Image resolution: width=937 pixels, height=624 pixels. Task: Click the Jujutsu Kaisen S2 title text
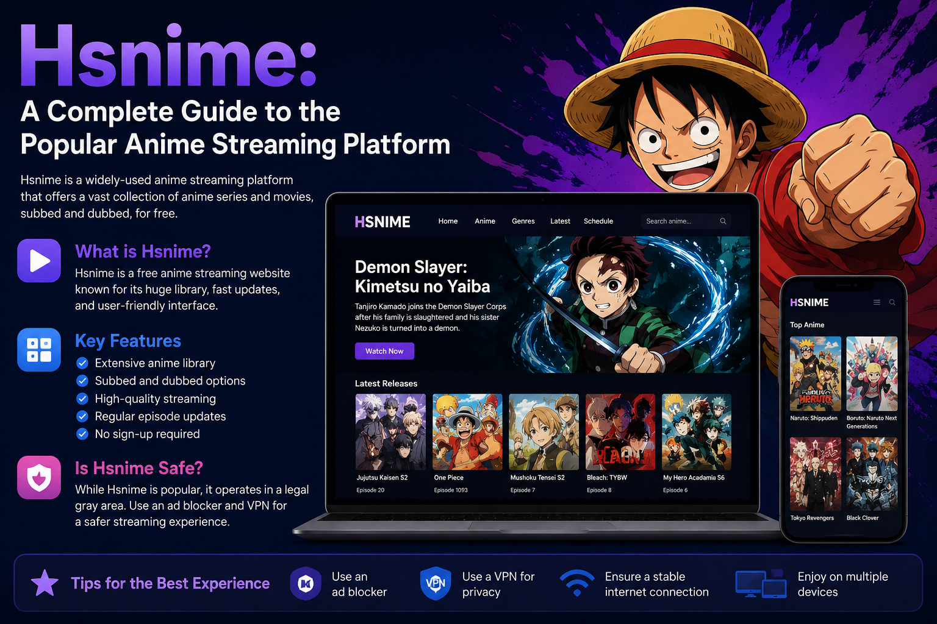point(382,478)
